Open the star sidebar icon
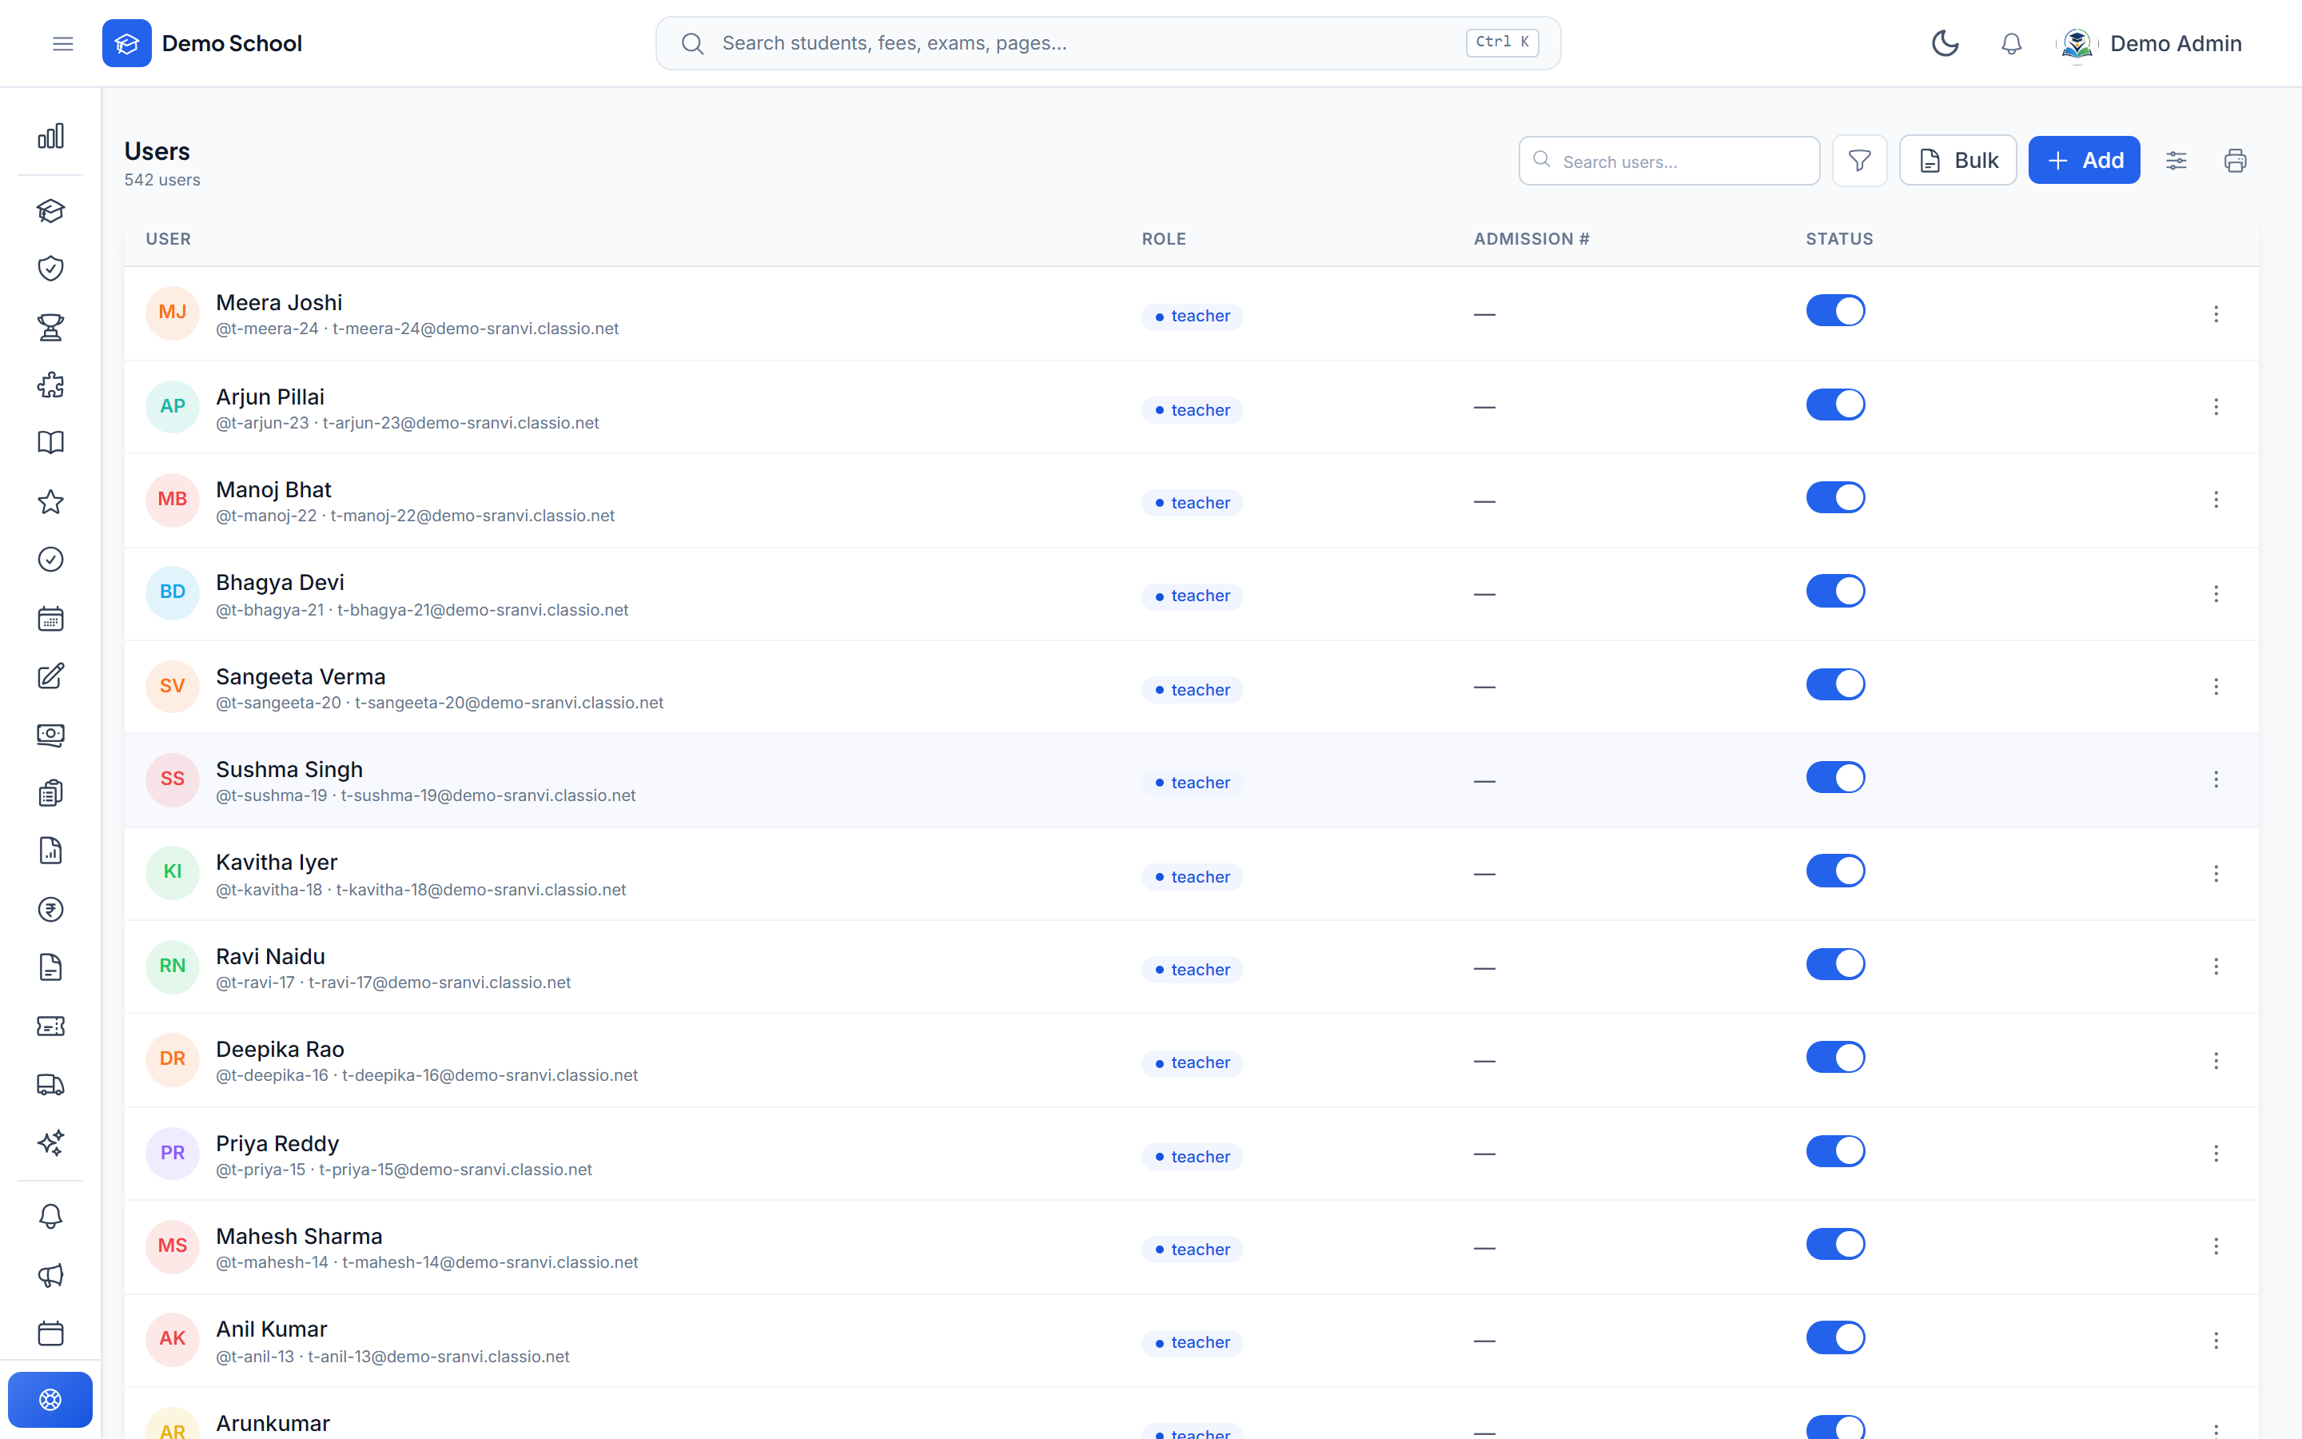This screenshot has height=1439, width=2302. 50,501
